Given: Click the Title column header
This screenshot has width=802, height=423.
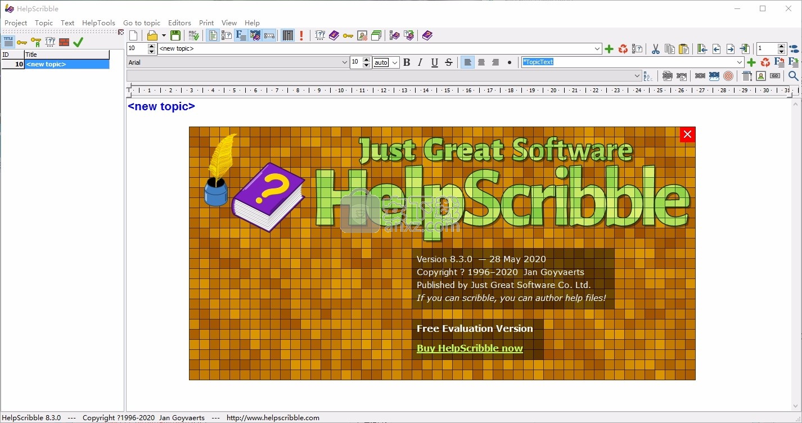Looking at the screenshot, I should 66,55.
